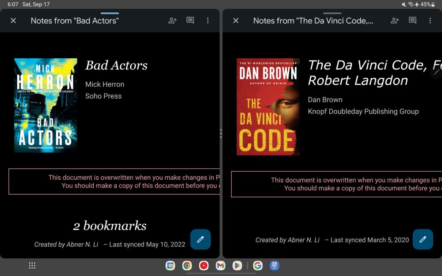Edit the Bad Actors document with pencil button
The height and width of the screenshot is (276, 442).
(200, 239)
